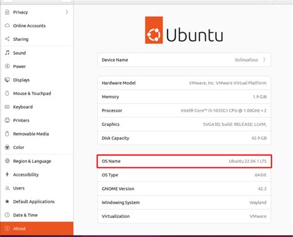The width and height of the screenshot is (293, 237).
Task: Click the Virtualization label
Action: tap(116, 216)
